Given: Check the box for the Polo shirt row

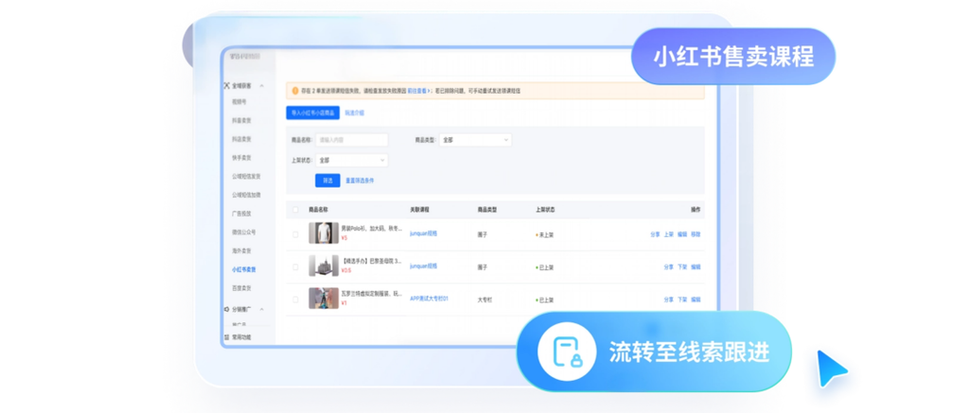Looking at the screenshot, I should coord(295,233).
